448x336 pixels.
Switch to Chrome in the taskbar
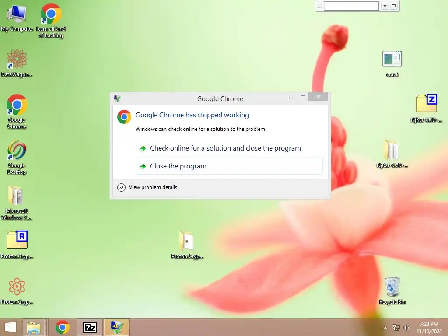pyautogui.click(x=63, y=327)
